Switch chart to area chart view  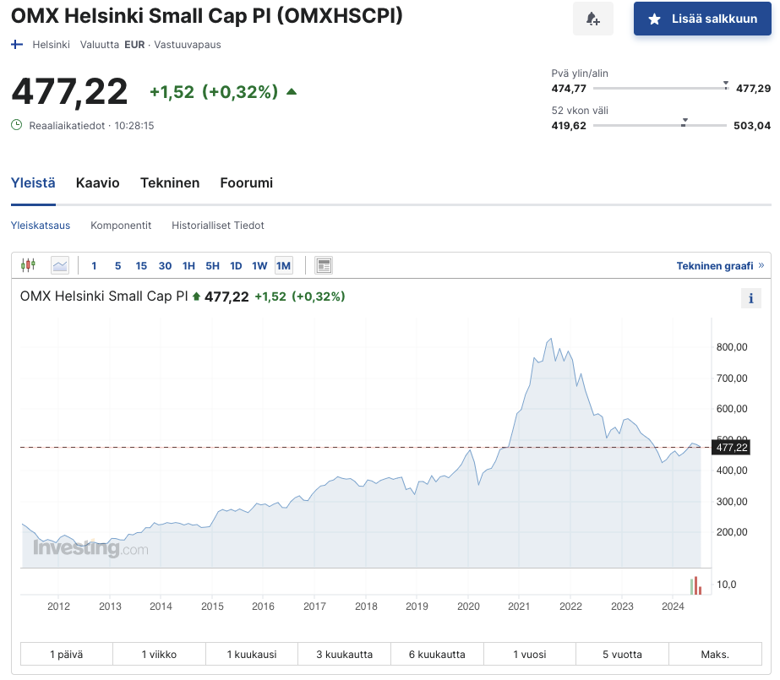pos(60,265)
